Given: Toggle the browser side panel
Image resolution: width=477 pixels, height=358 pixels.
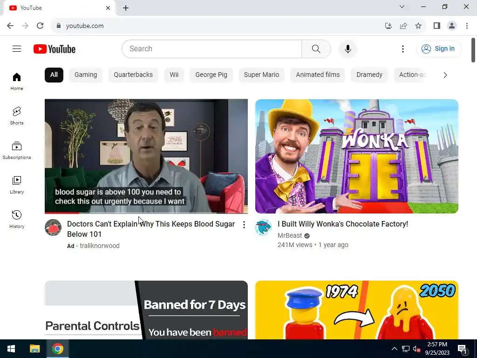Looking at the screenshot, I should pyautogui.click(x=437, y=26).
